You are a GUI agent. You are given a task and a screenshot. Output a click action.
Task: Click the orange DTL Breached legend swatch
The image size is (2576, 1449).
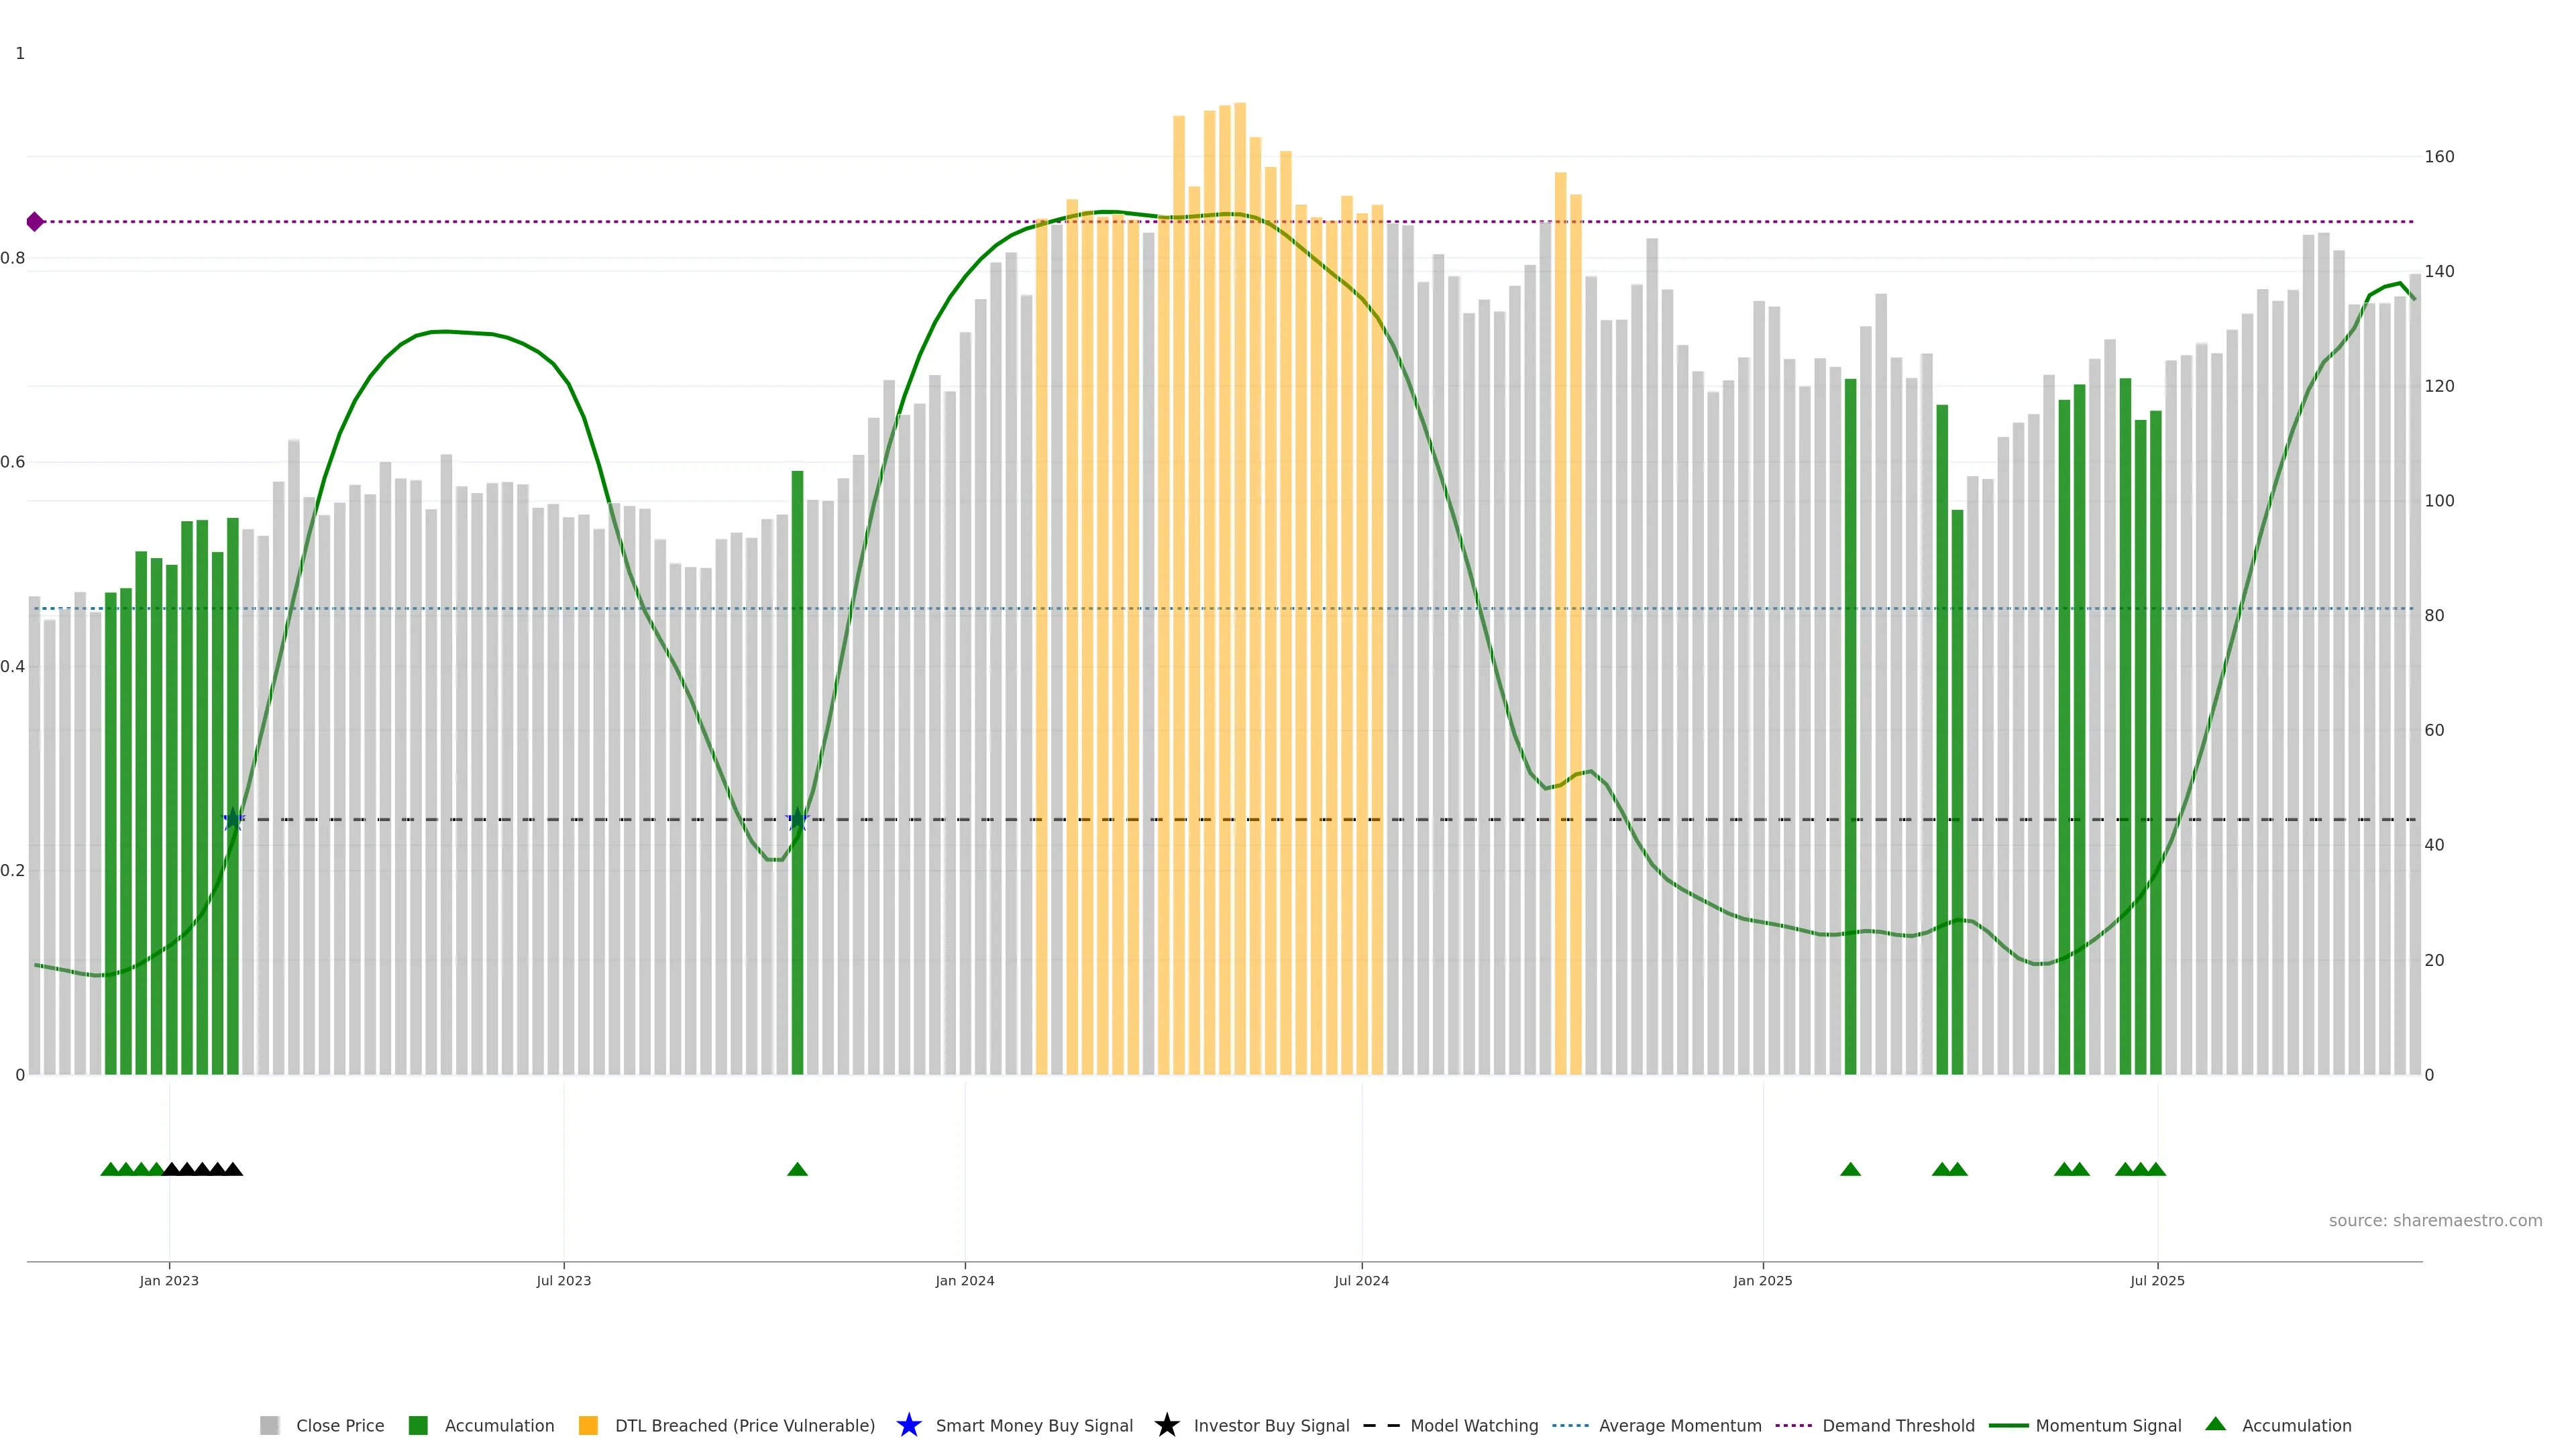click(588, 1426)
